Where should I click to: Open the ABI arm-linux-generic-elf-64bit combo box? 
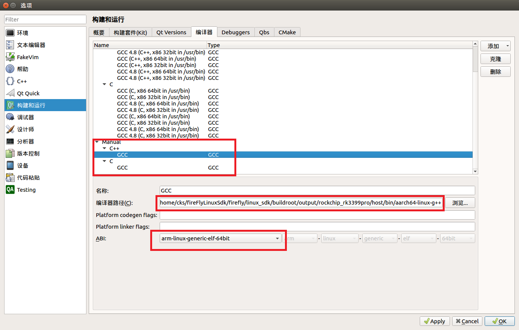point(220,238)
